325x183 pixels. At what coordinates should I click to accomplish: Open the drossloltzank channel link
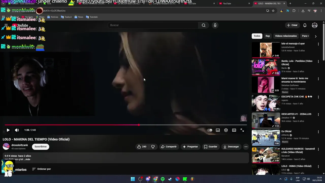[20, 145]
